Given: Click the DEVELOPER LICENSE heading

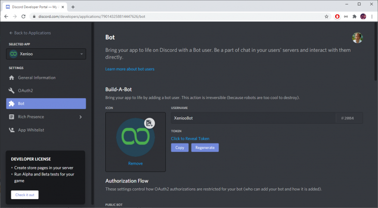Looking at the screenshot, I should pyautogui.click(x=31, y=159).
